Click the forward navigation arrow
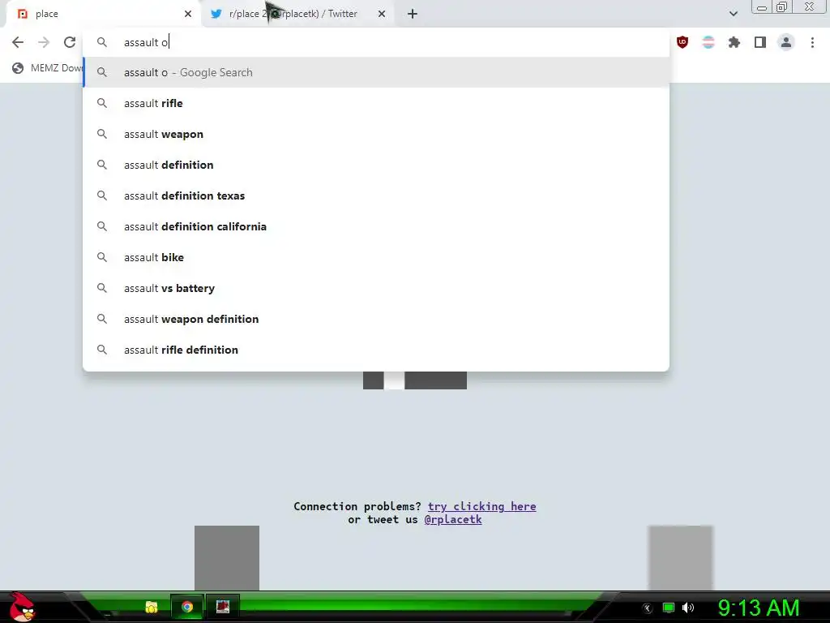 tap(44, 42)
